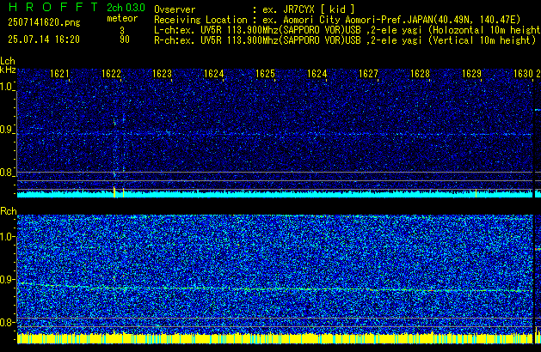This screenshot has width=541, height=352.
Task: Select the 1628 time marker
Action: coord(420,74)
